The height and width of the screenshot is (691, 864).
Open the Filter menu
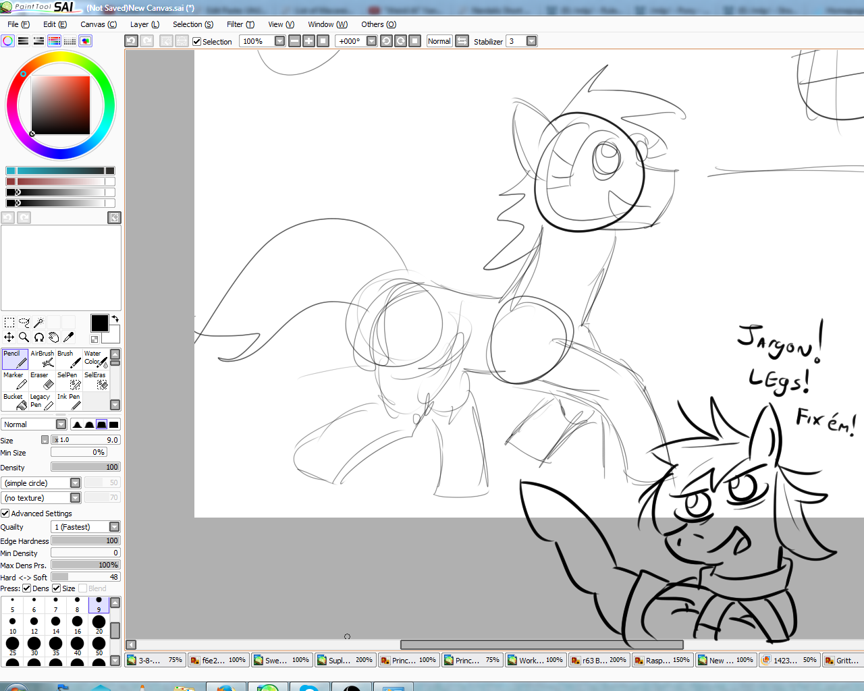[240, 24]
